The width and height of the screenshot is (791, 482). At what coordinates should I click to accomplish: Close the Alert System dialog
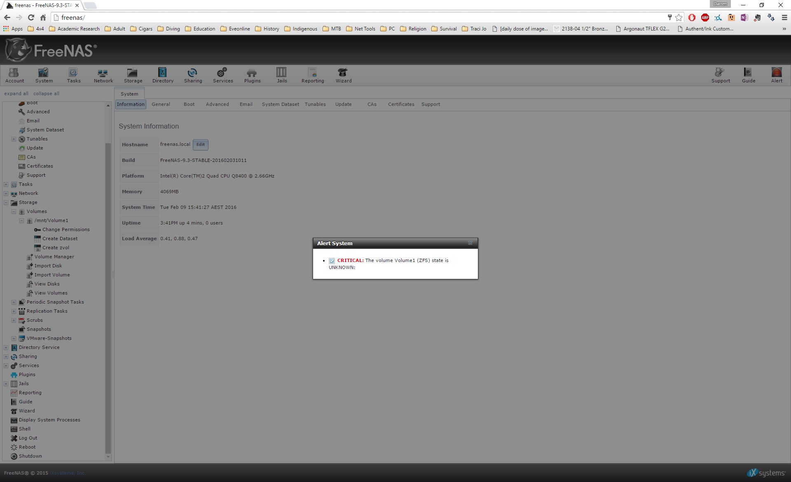(x=470, y=243)
